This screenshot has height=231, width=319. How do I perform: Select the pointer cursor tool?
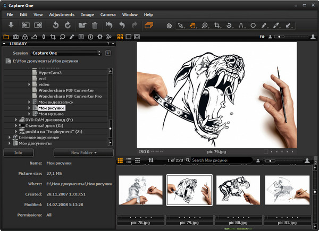[x=181, y=25]
